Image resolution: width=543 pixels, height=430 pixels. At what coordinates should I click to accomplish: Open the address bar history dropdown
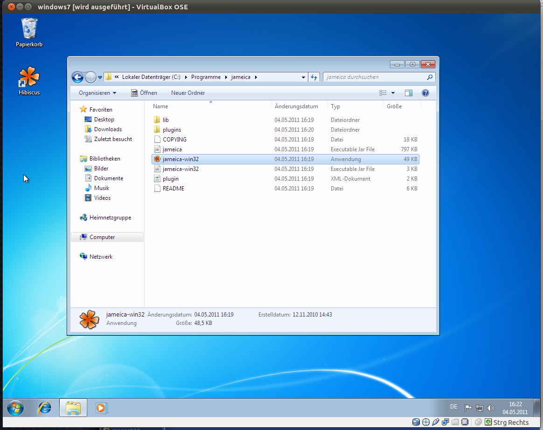tap(303, 77)
